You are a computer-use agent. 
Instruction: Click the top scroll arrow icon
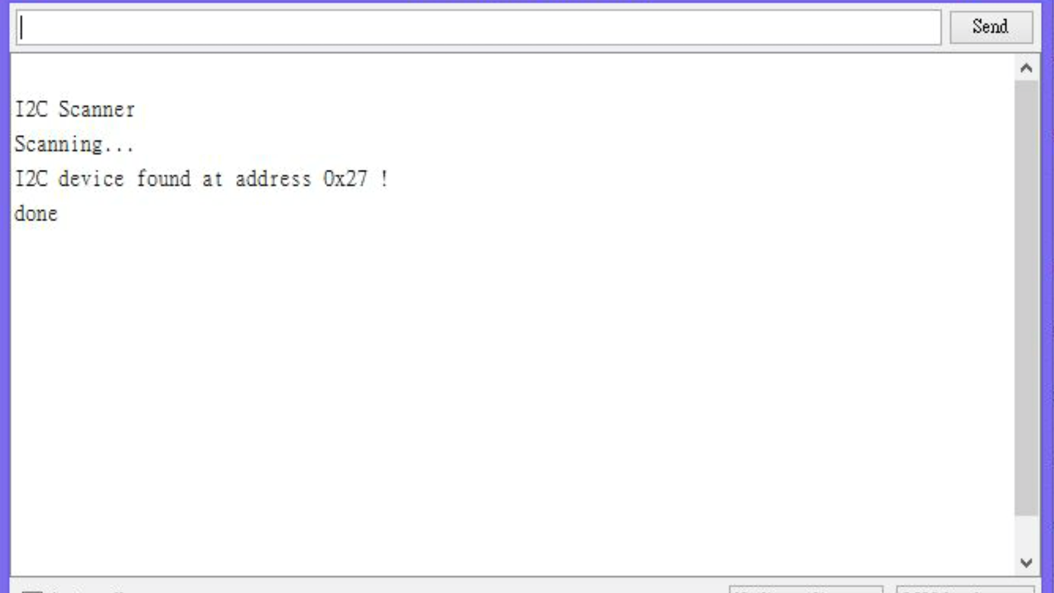click(x=1027, y=68)
